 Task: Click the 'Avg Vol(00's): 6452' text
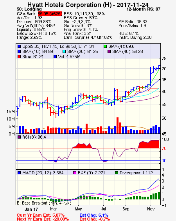tap(36, 26)
